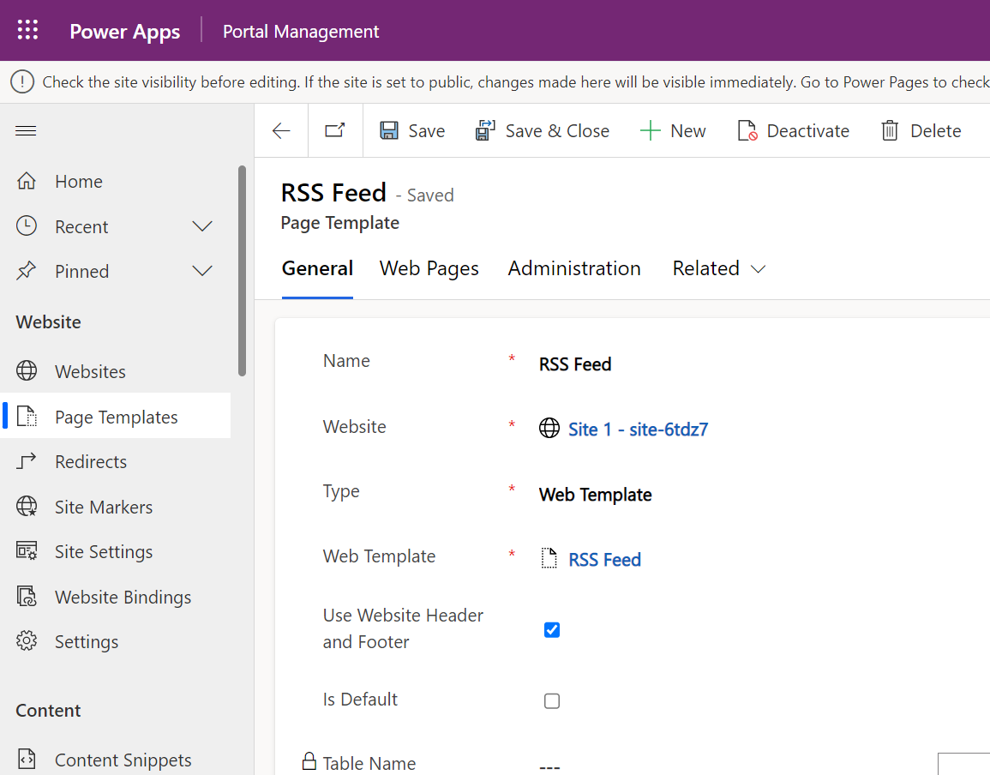Open Page Templates from the sidebar

[x=116, y=416]
